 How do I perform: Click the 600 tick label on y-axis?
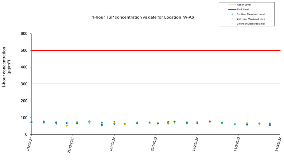tap(24, 34)
